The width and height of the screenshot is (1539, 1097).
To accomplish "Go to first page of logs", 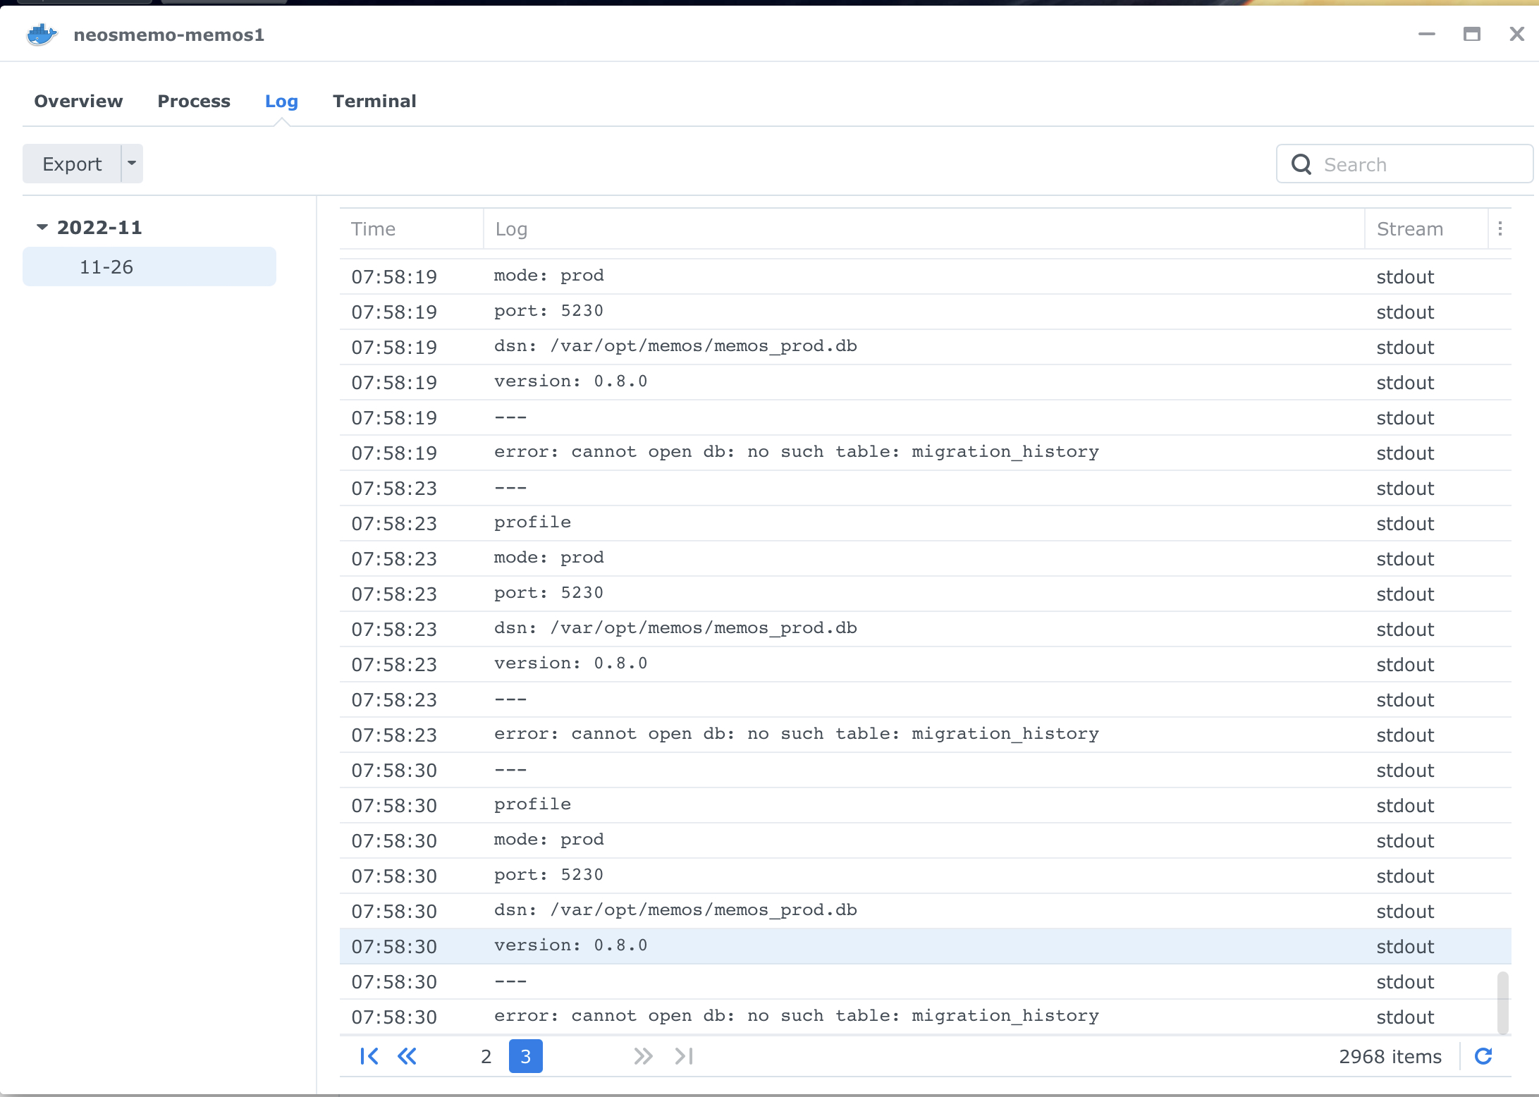I will (369, 1056).
